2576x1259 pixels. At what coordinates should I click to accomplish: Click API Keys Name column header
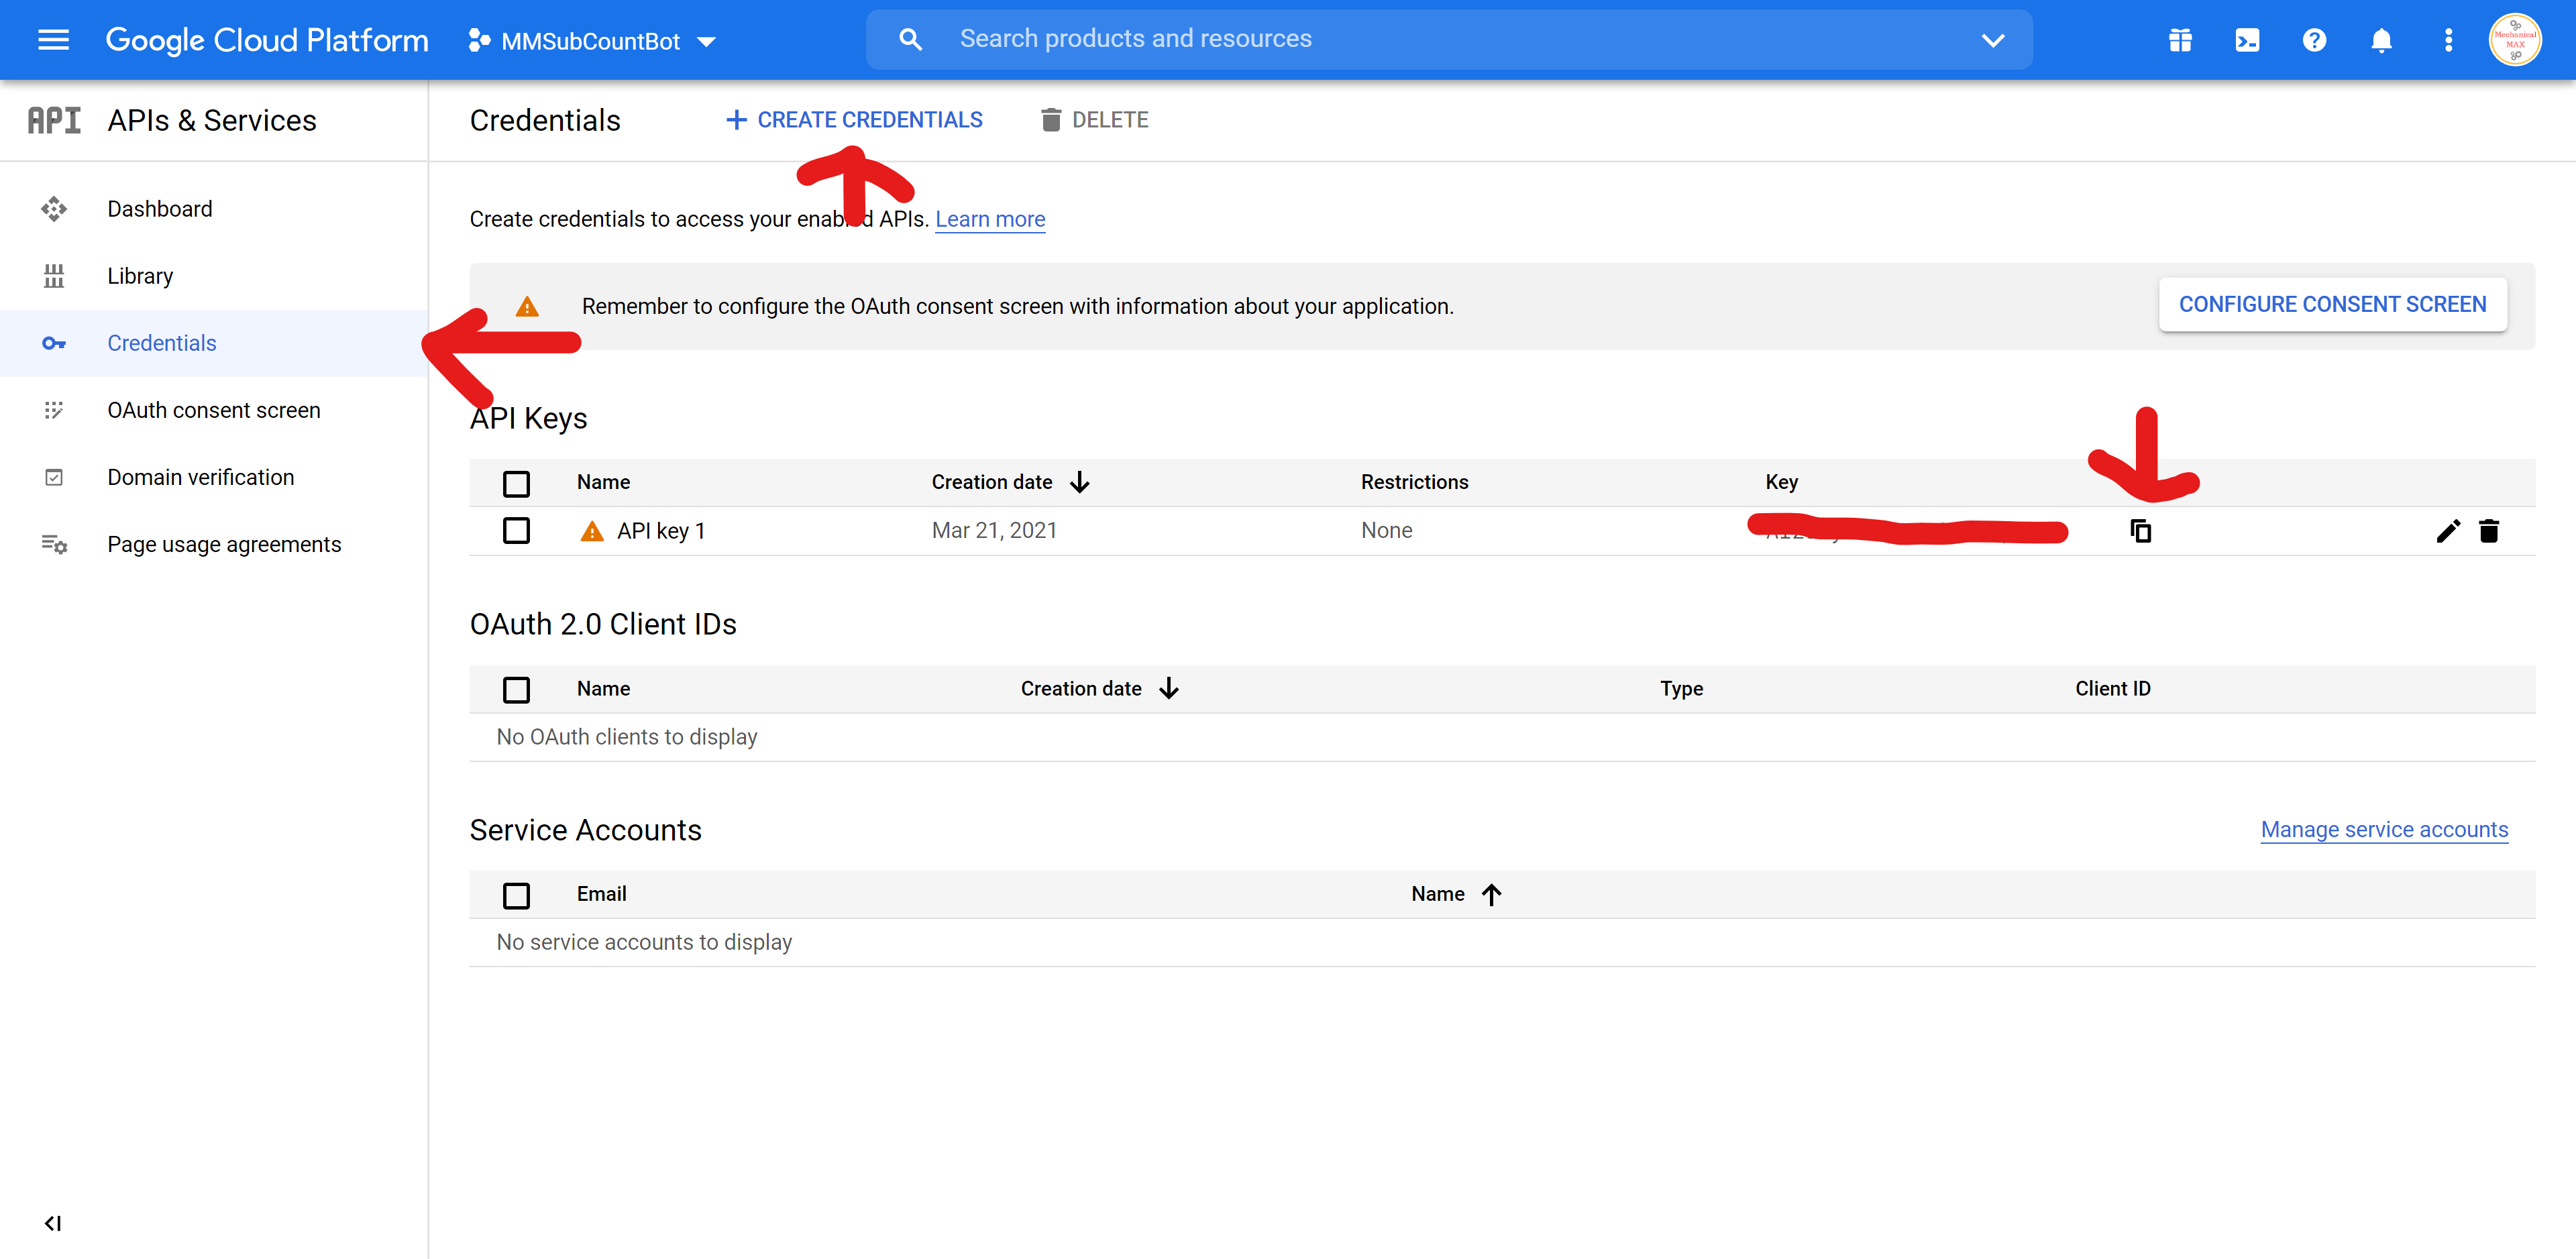tap(603, 482)
